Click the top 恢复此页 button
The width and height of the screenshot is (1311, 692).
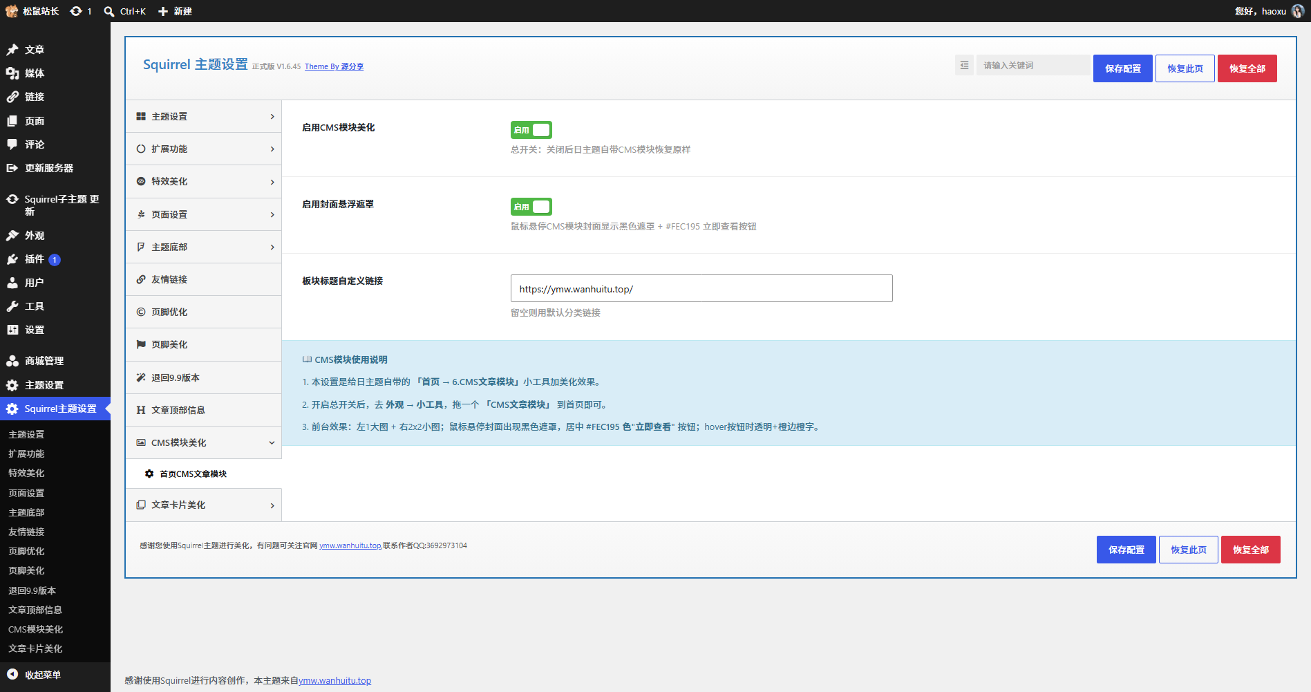pyautogui.click(x=1185, y=68)
